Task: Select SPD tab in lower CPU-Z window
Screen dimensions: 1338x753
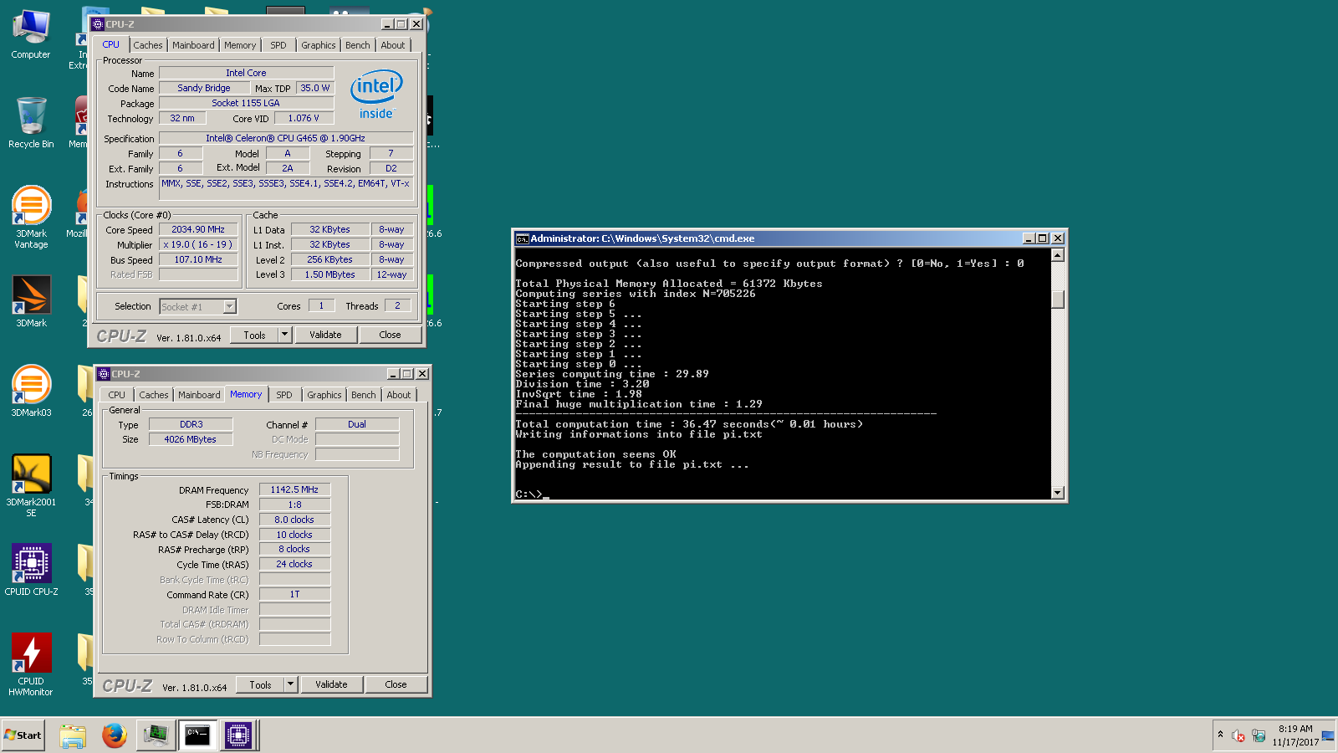Action: point(284,395)
